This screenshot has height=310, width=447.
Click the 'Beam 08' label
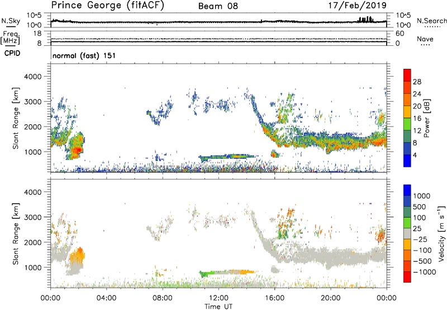(x=218, y=6)
